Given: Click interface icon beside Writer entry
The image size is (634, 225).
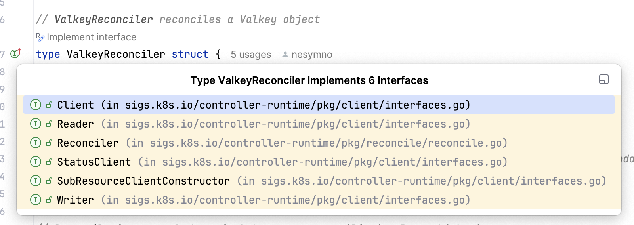Looking at the screenshot, I should tap(36, 200).
